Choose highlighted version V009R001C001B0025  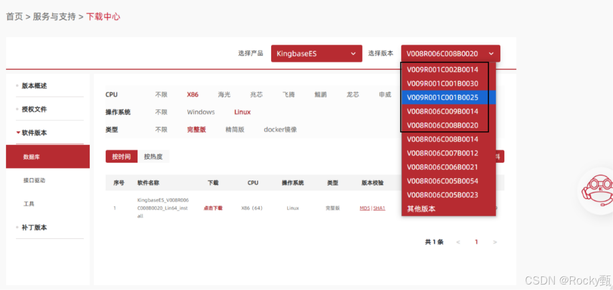[449, 97]
